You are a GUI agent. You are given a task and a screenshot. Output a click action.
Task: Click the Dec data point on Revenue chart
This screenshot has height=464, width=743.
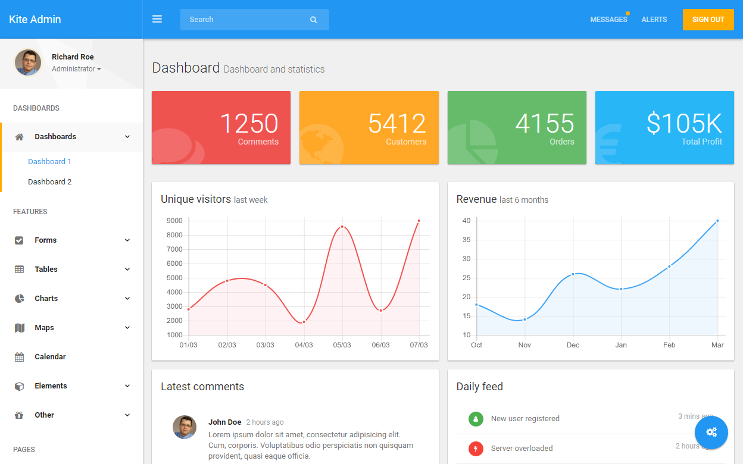(573, 274)
